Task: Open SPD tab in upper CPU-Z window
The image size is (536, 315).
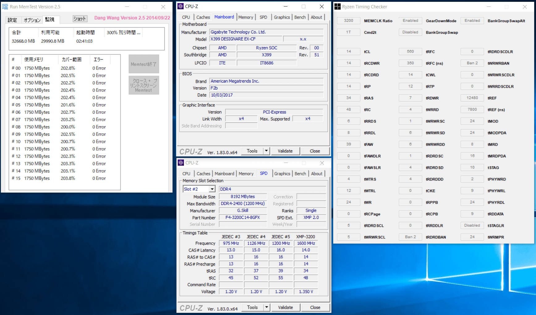Action: pyautogui.click(x=263, y=17)
